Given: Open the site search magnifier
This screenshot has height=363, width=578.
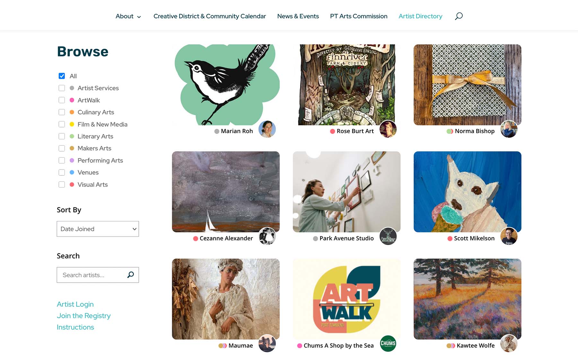Looking at the screenshot, I should 459,16.
